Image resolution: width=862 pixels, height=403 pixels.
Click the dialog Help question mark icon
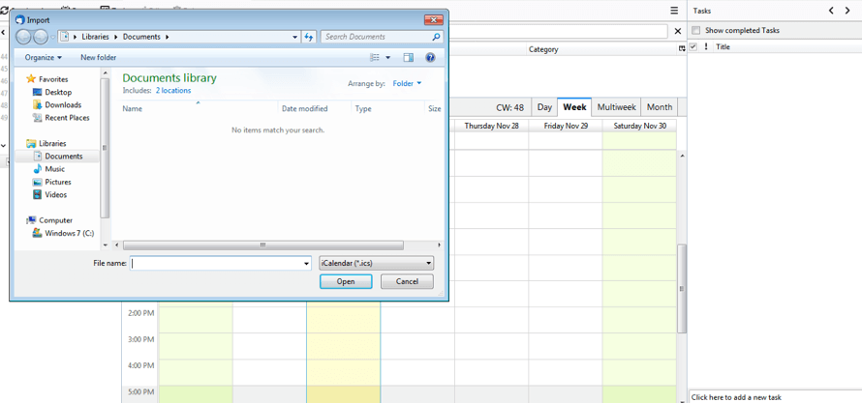pos(431,58)
